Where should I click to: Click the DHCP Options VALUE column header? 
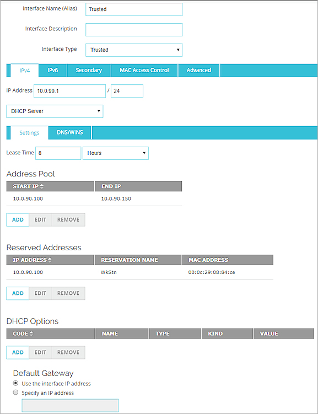click(284, 334)
